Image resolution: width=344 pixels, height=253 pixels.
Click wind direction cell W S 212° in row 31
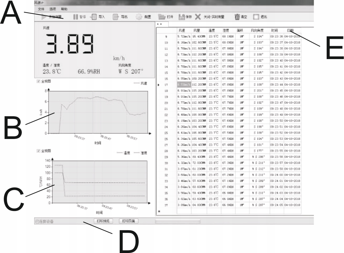coord(260,169)
